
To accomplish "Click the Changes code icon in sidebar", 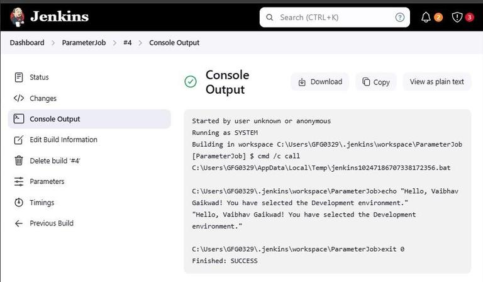I will tap(19, 98).
